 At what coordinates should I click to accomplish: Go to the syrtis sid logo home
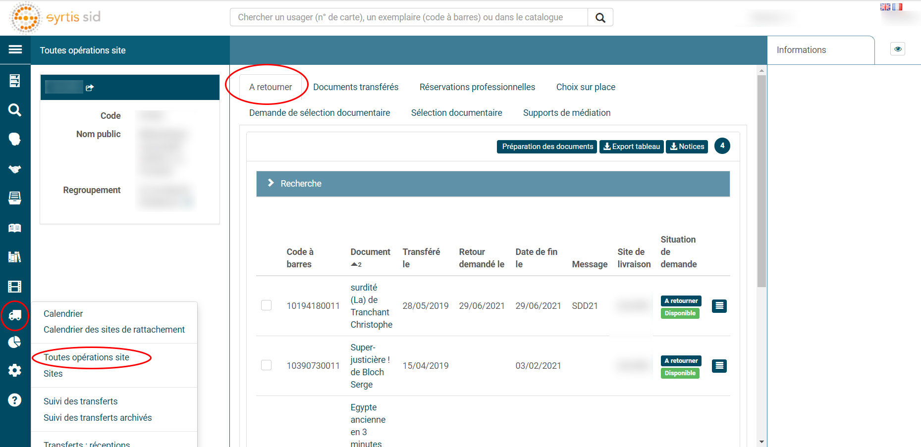55,17
